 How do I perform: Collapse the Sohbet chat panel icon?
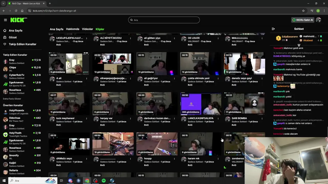coord(273,29)
